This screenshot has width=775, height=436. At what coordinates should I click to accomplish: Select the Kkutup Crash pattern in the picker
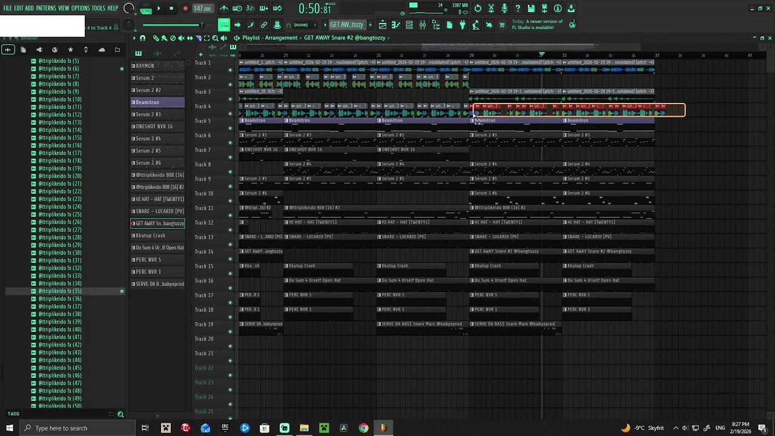tap(157, 236)
